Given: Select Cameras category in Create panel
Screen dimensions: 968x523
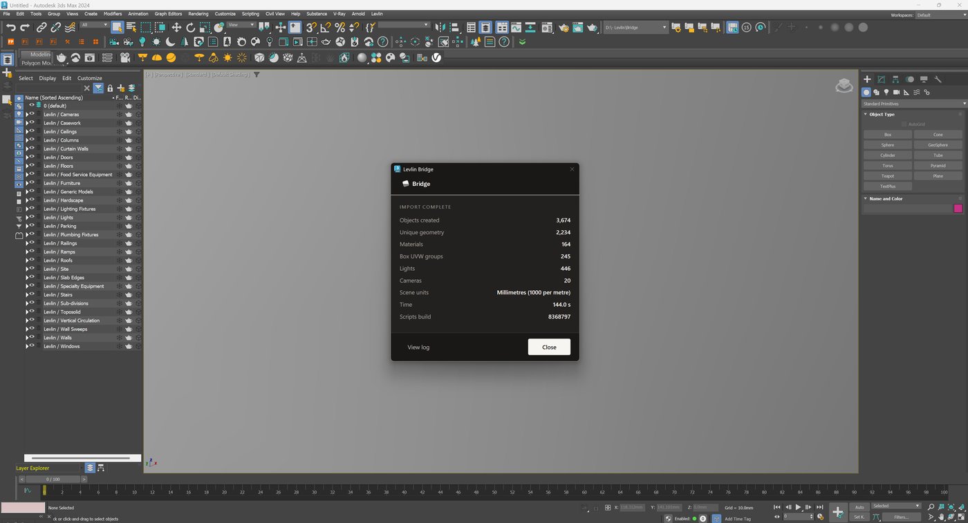Looking at the screenshot, I should click(896, 92).
